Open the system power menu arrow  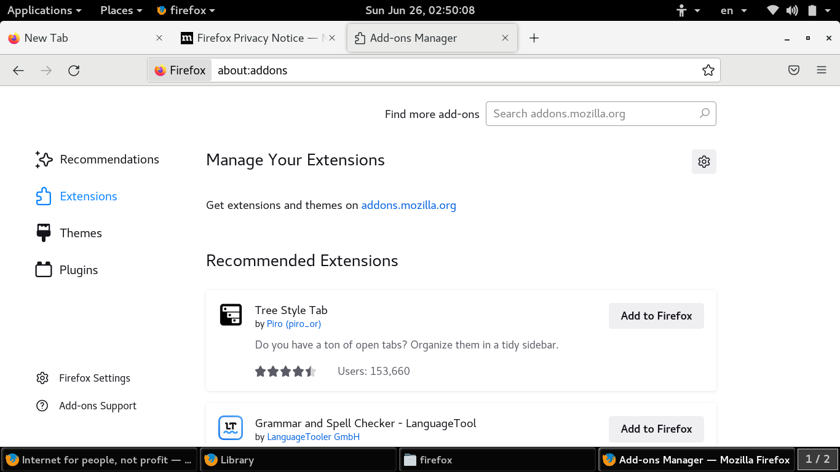(828, 10)
